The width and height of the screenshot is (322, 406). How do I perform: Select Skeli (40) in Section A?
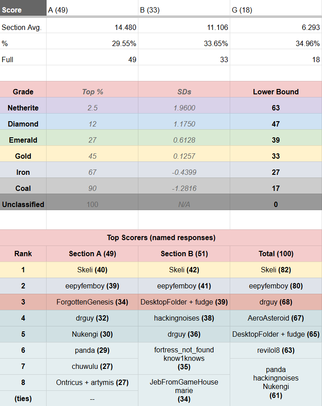[92, 270]
